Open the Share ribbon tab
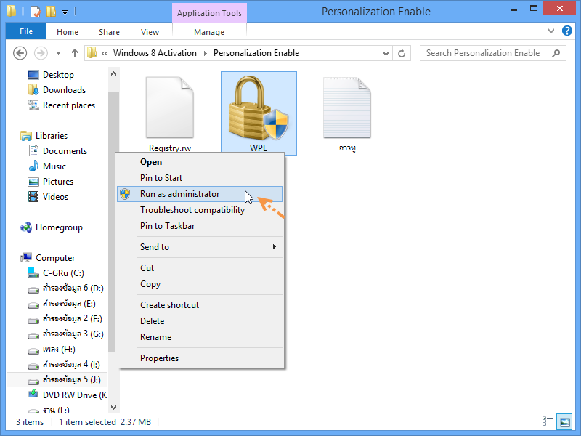The image size is (581, 436). (x=109, y=32)
